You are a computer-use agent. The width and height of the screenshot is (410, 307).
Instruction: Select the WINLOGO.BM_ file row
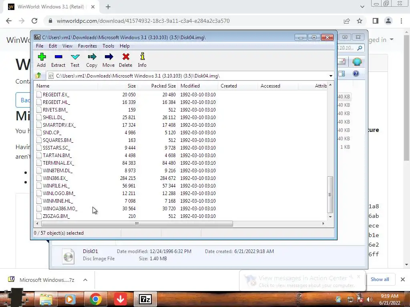181,193
